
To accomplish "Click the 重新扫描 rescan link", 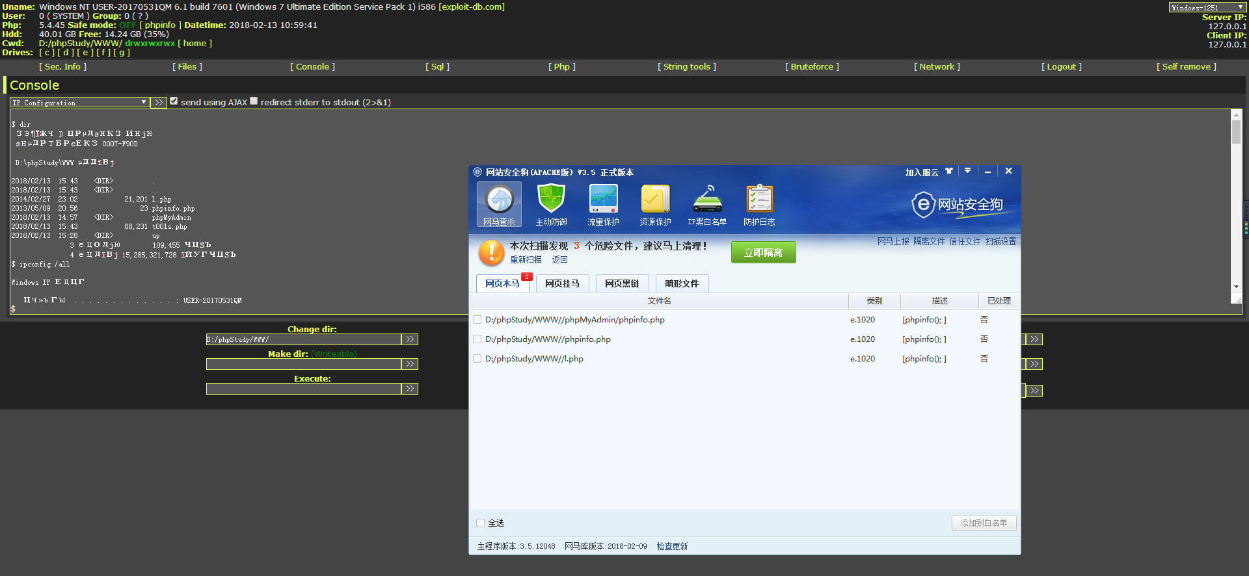I will pyautogui.click(x=526, y=259).
